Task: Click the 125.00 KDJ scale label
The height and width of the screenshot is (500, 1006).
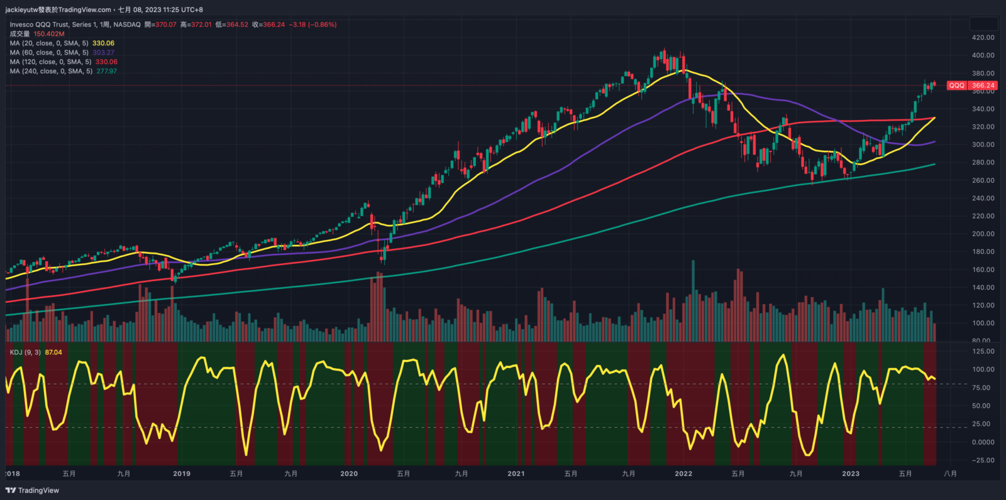Action: tap(983, 352)
